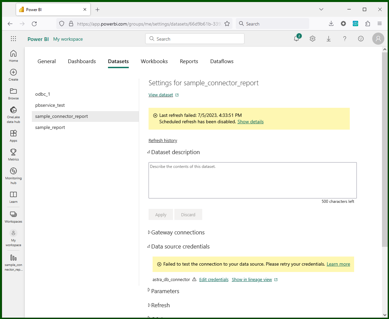The image size is (389, 319).
Task: Open the Refresh history link
Action: pos(163,141)
